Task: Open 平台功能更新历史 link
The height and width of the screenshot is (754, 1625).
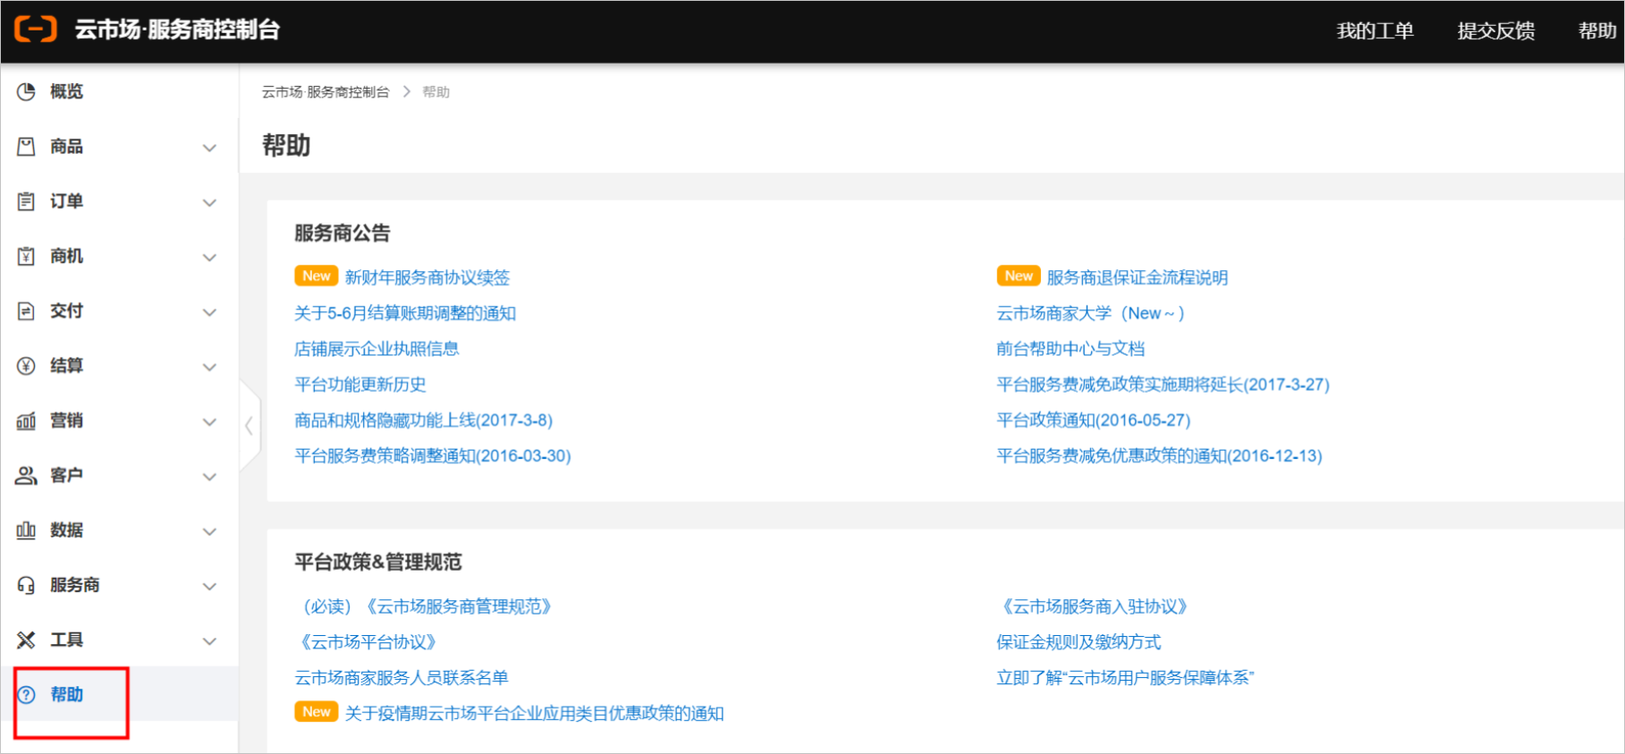Action: click(x=360, y=385)
